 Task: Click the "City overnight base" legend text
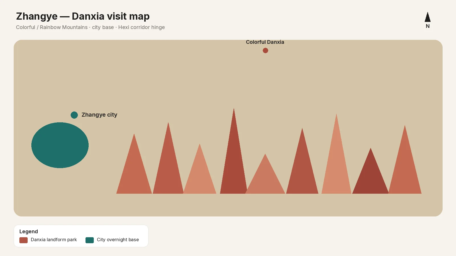pos(118,240)
